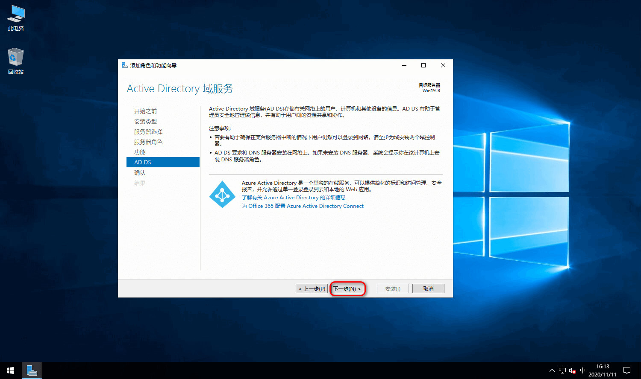Viewport: 641px width, 379px height.
Task: Minimize the wizard window
Action: [x=404, y=65]
